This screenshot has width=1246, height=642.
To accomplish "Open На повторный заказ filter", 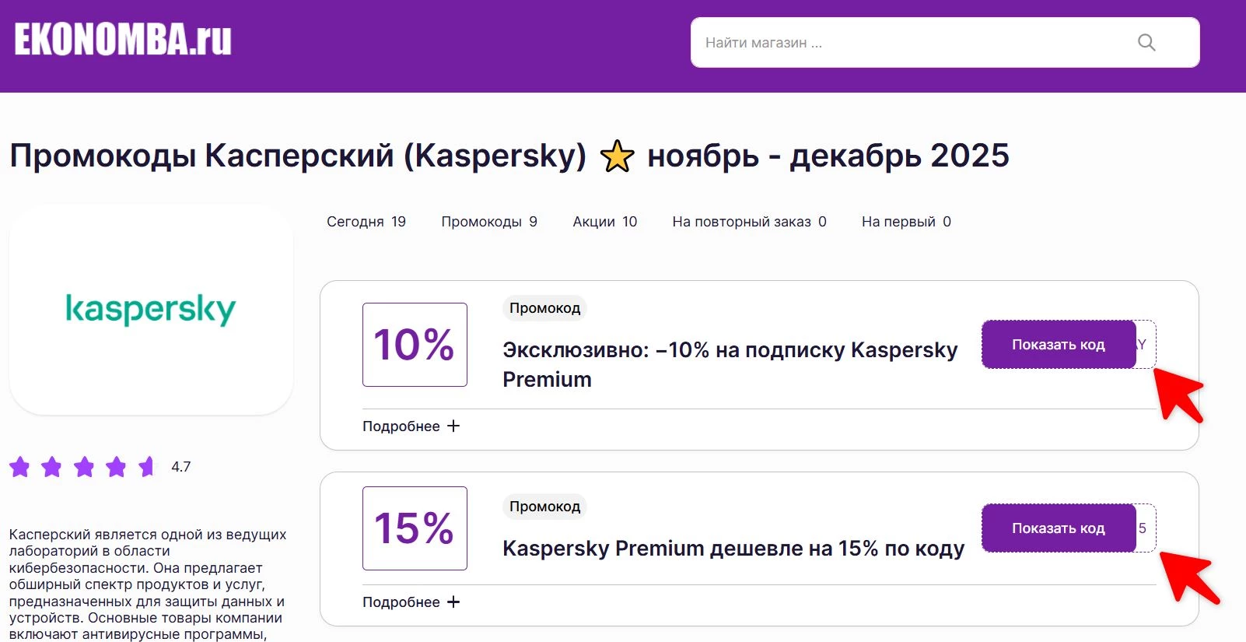I will [x=747, y=221].
